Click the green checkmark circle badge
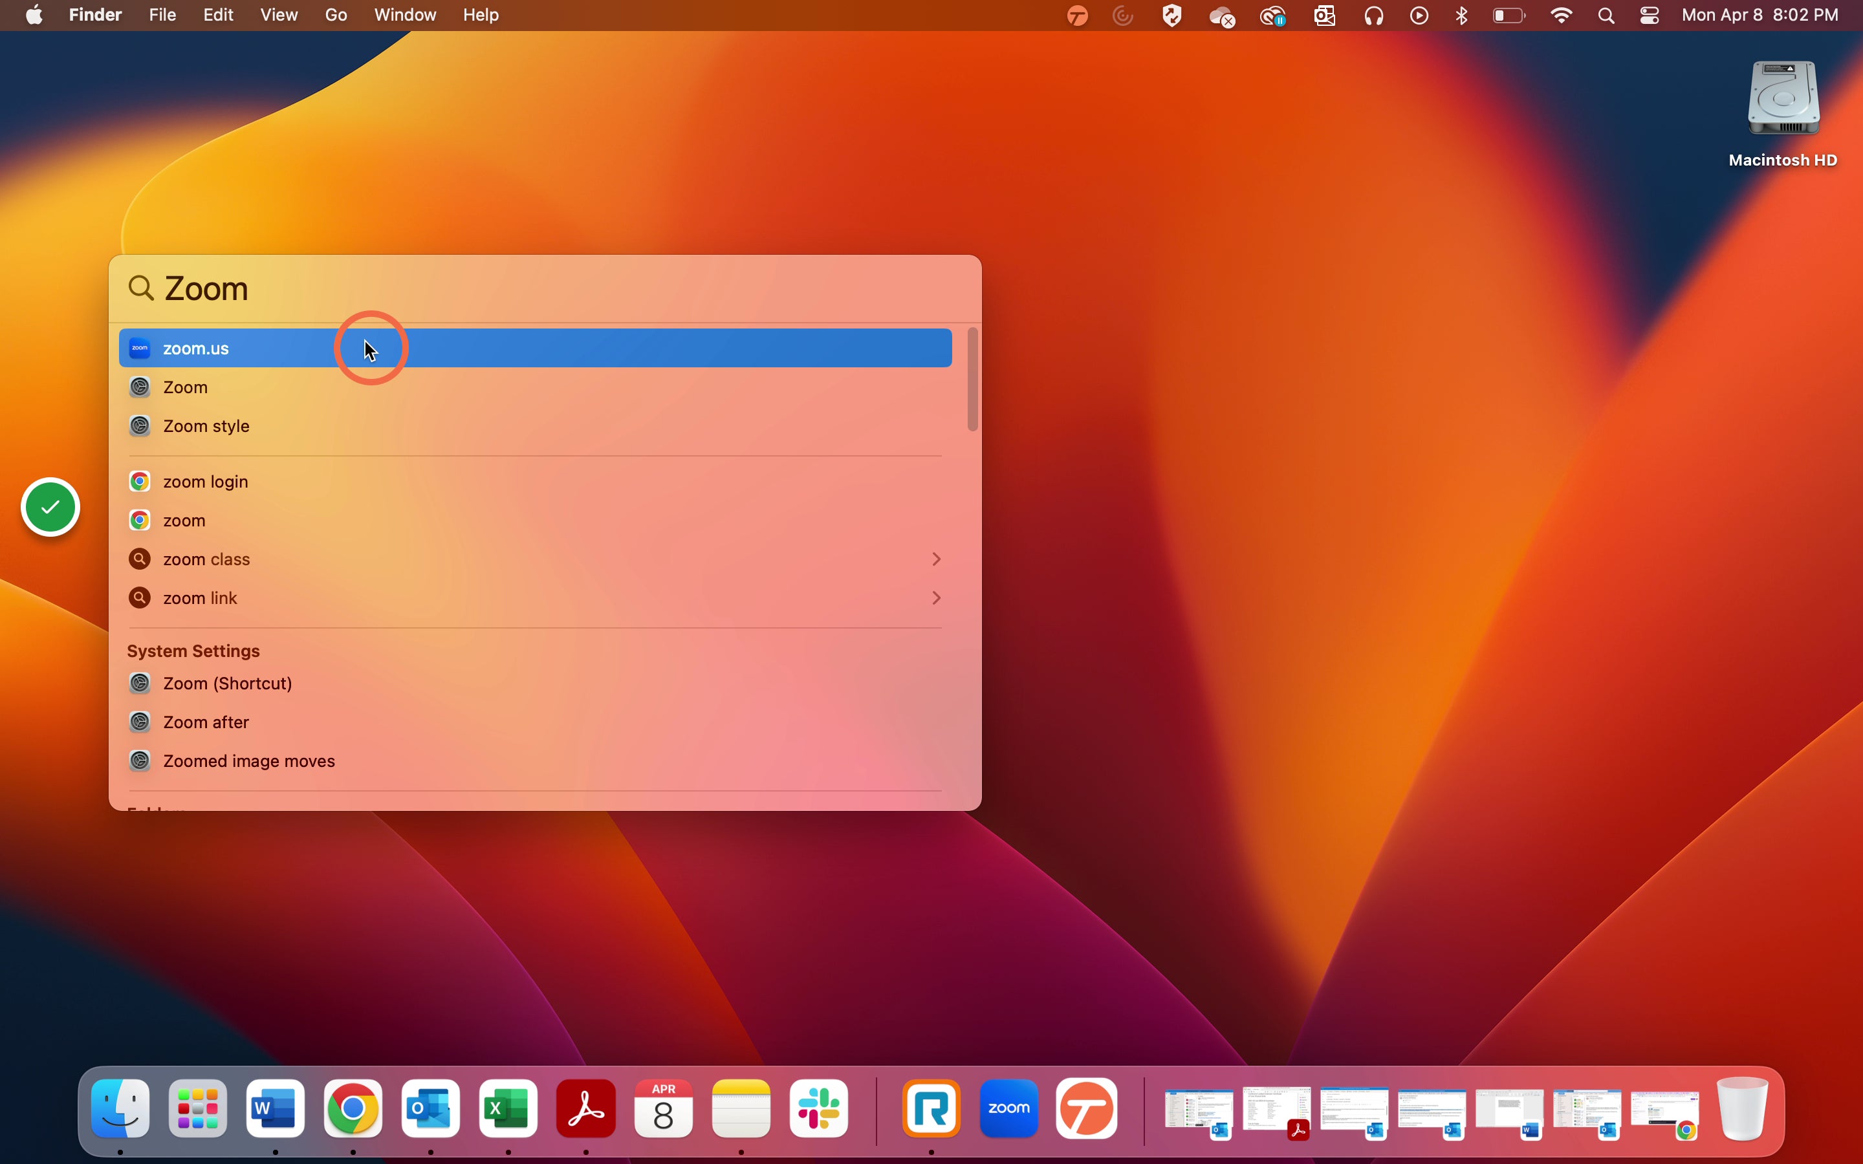The width and height of the screenshot is (1863, 1164). [x=51, y=508]
